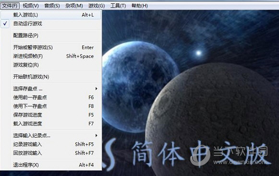Select 使用下一存盘点 entry
The width and height of the screenshot is (279, 176).
click(x=51, y=106)
